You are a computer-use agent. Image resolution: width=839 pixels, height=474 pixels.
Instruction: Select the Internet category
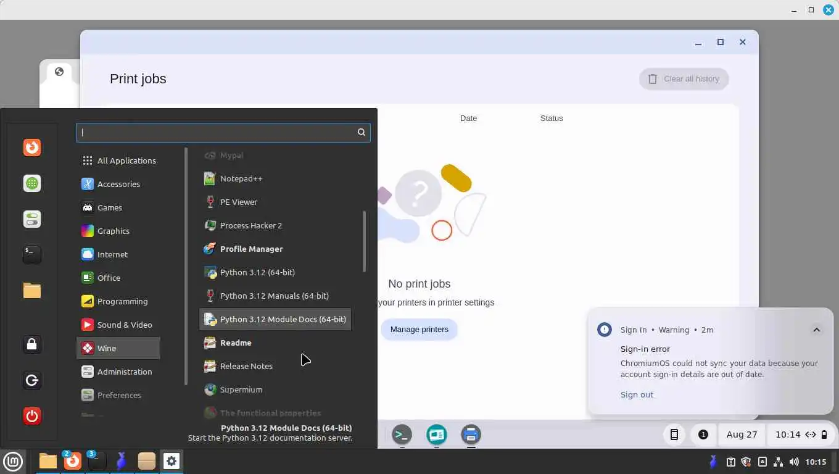[x=118, y=254]
